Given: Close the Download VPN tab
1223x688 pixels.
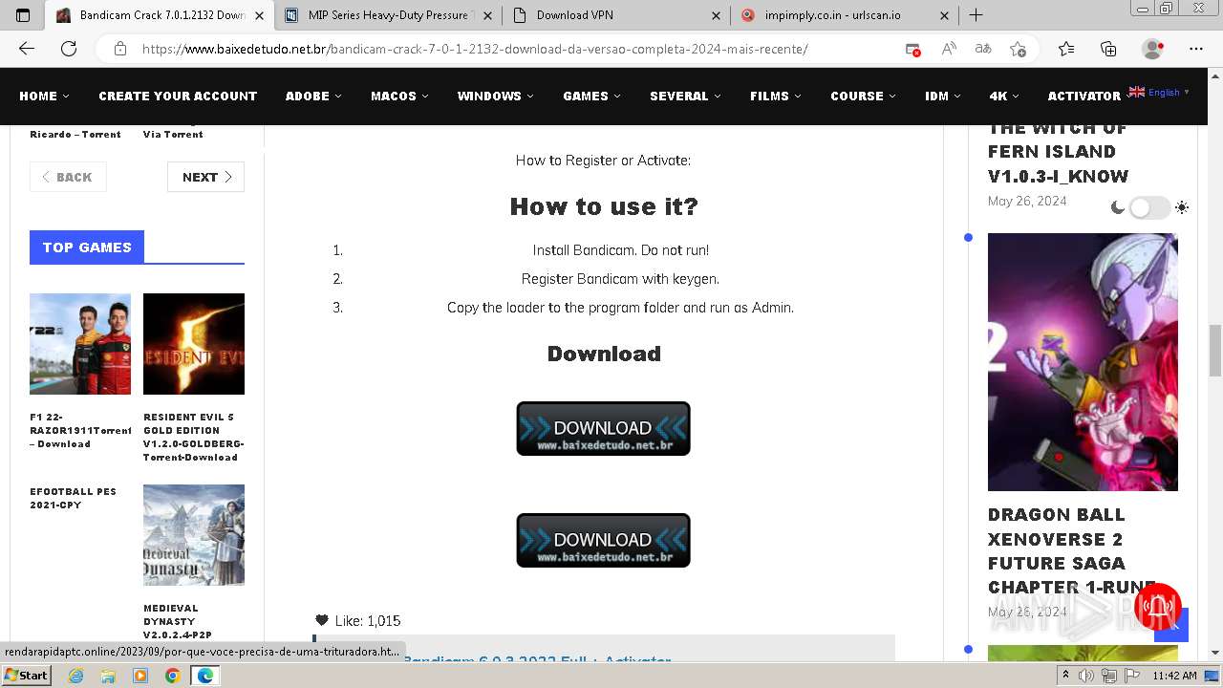Looking at the screenshot, I should (x=716, y=15).
